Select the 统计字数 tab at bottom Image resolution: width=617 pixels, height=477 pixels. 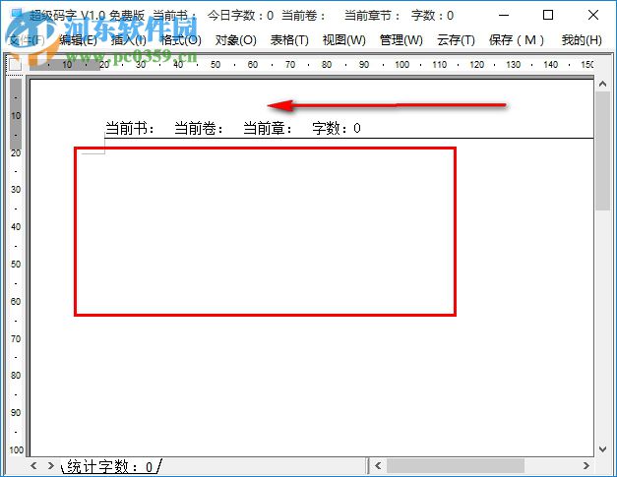[111, 467]
